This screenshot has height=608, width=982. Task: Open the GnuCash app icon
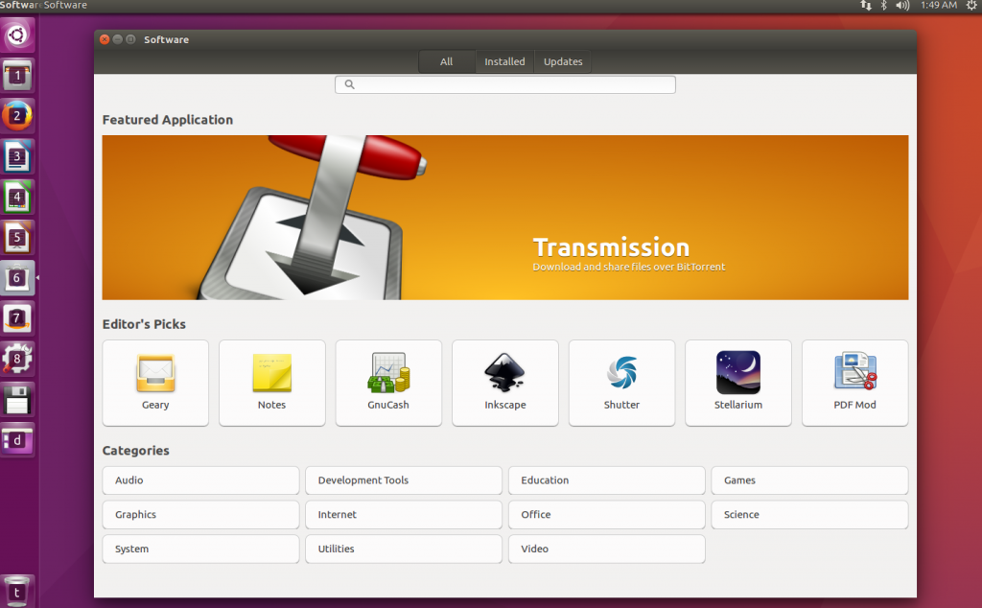click(x=388, y=373)
